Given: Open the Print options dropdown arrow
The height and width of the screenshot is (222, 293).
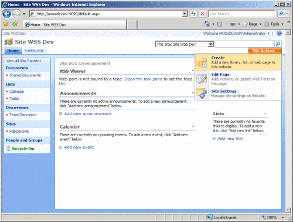Looking at the screenshot, I should point(239,24).
